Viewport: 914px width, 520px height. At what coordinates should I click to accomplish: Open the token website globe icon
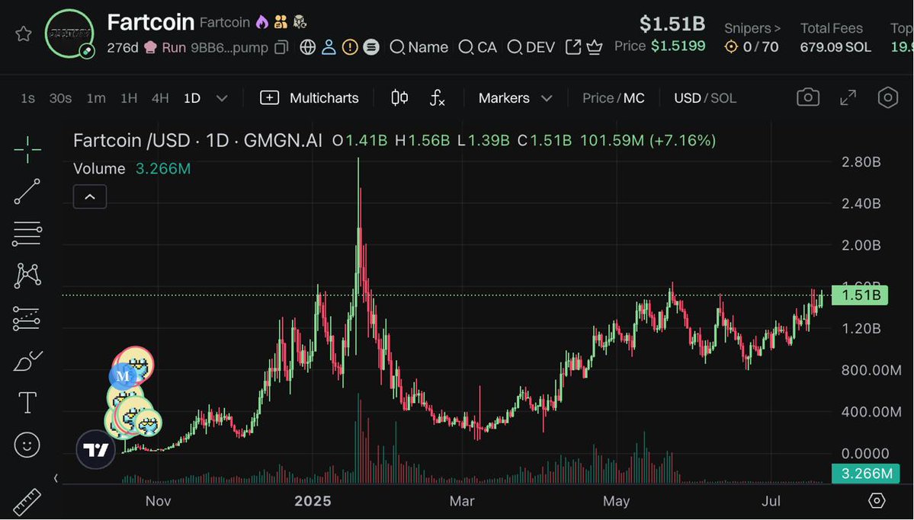pyautogui.click(x=308, y=47)
